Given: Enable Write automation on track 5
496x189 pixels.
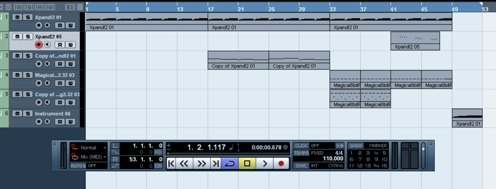Looking at the screenshot, I should 71,102.
